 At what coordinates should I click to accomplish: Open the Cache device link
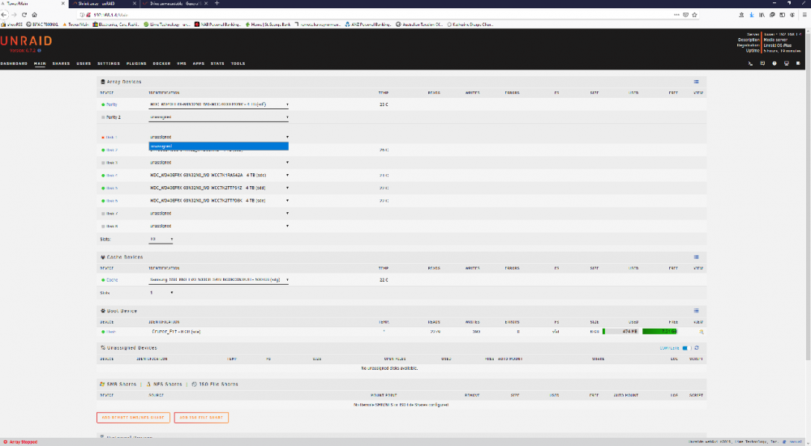(x=112, y=280)
